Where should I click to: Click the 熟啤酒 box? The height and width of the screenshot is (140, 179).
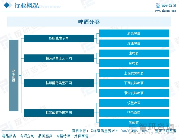click(x=134, y=63)
